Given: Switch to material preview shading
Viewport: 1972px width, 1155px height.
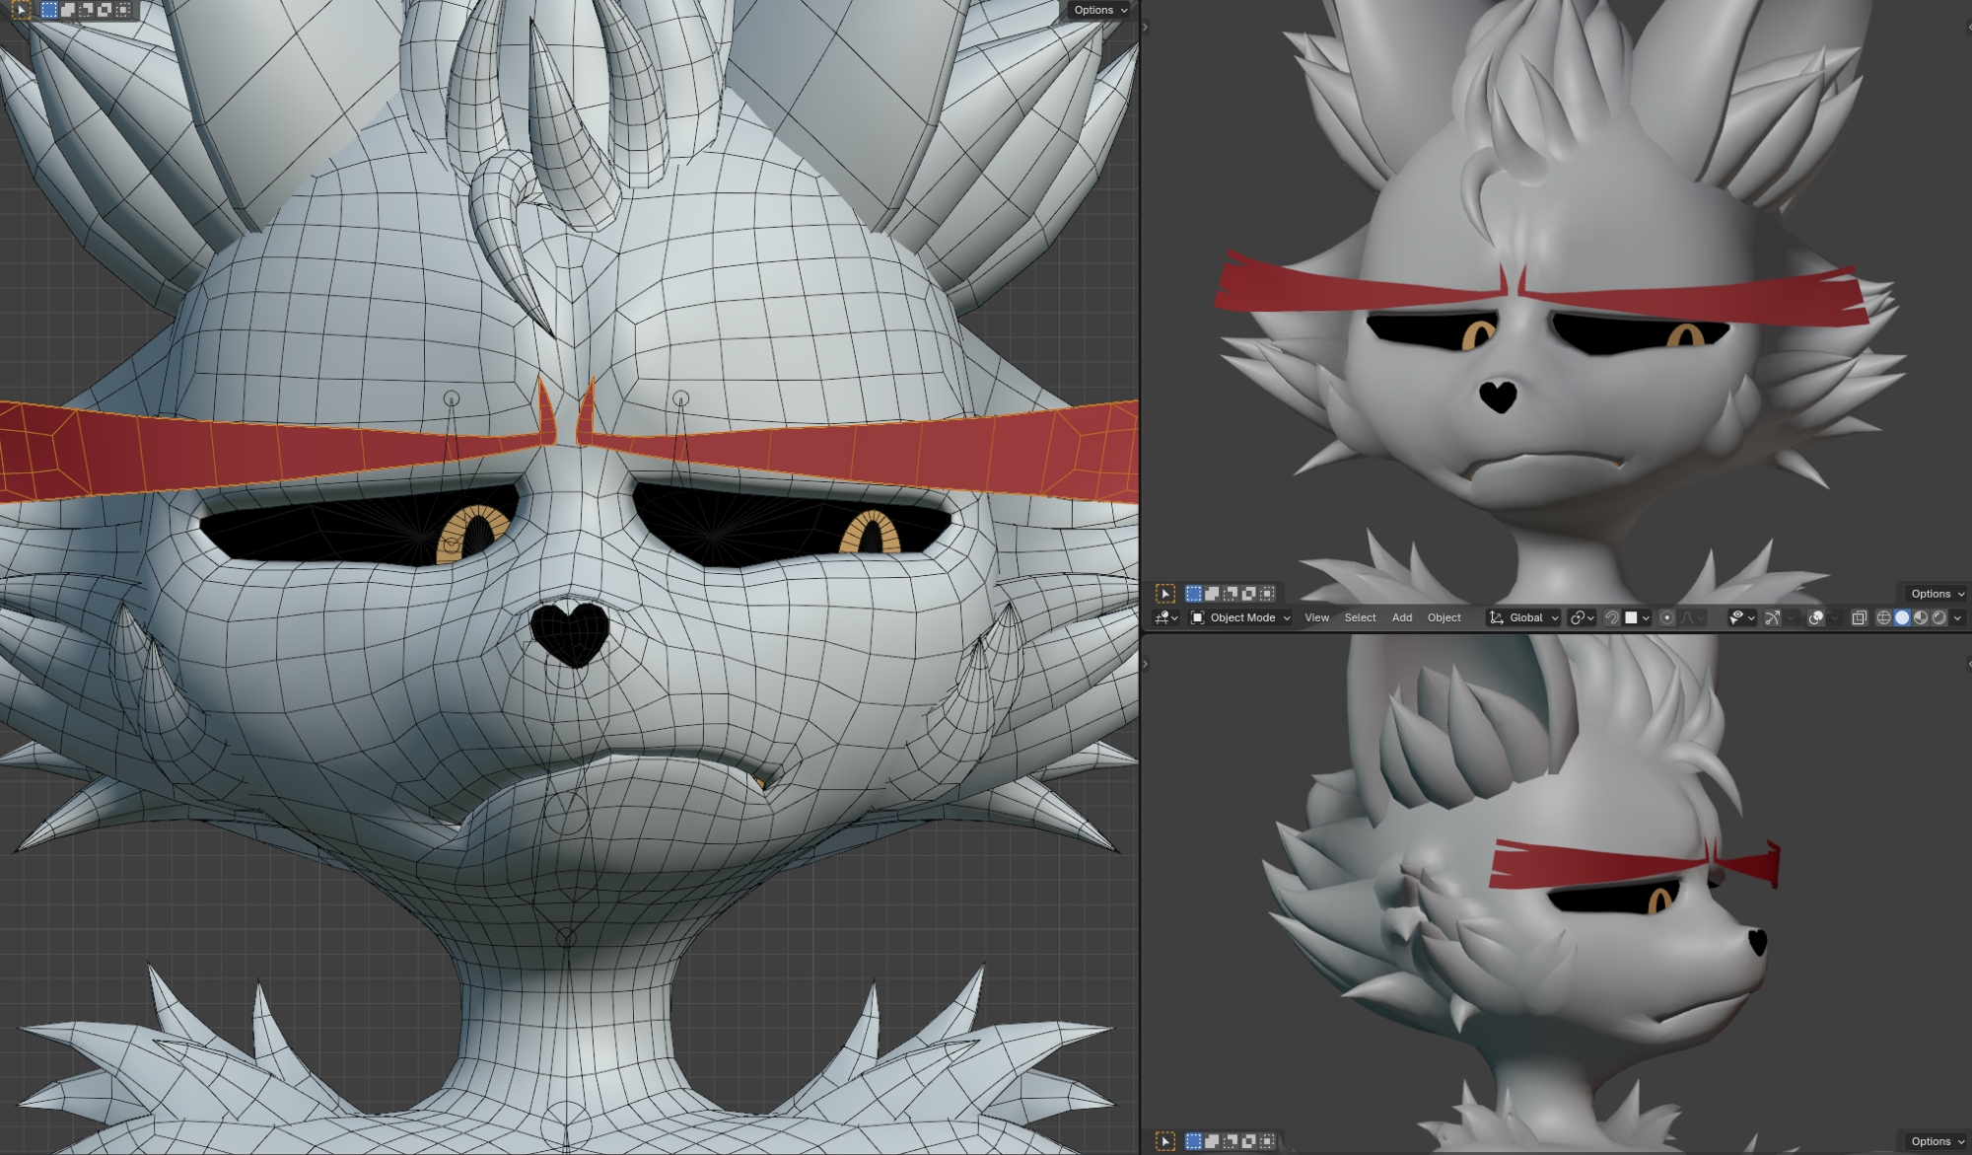Looking at the screenshot, I should 1921,617.
